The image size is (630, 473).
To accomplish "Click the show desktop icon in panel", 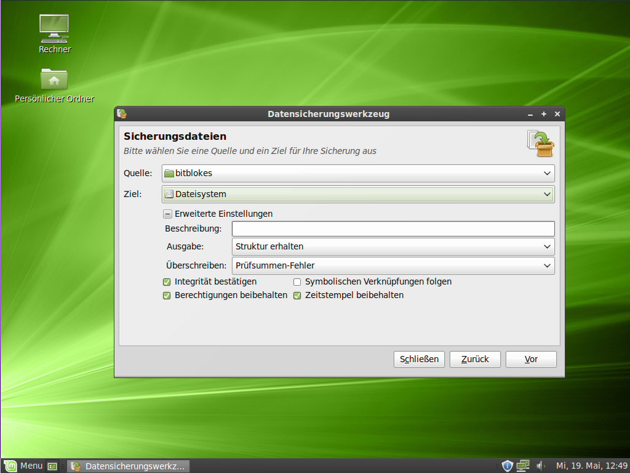I will pos(52,466).
